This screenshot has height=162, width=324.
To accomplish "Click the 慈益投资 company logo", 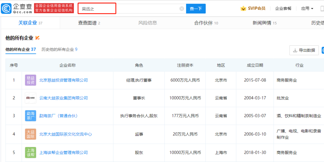I will point(30,80).
